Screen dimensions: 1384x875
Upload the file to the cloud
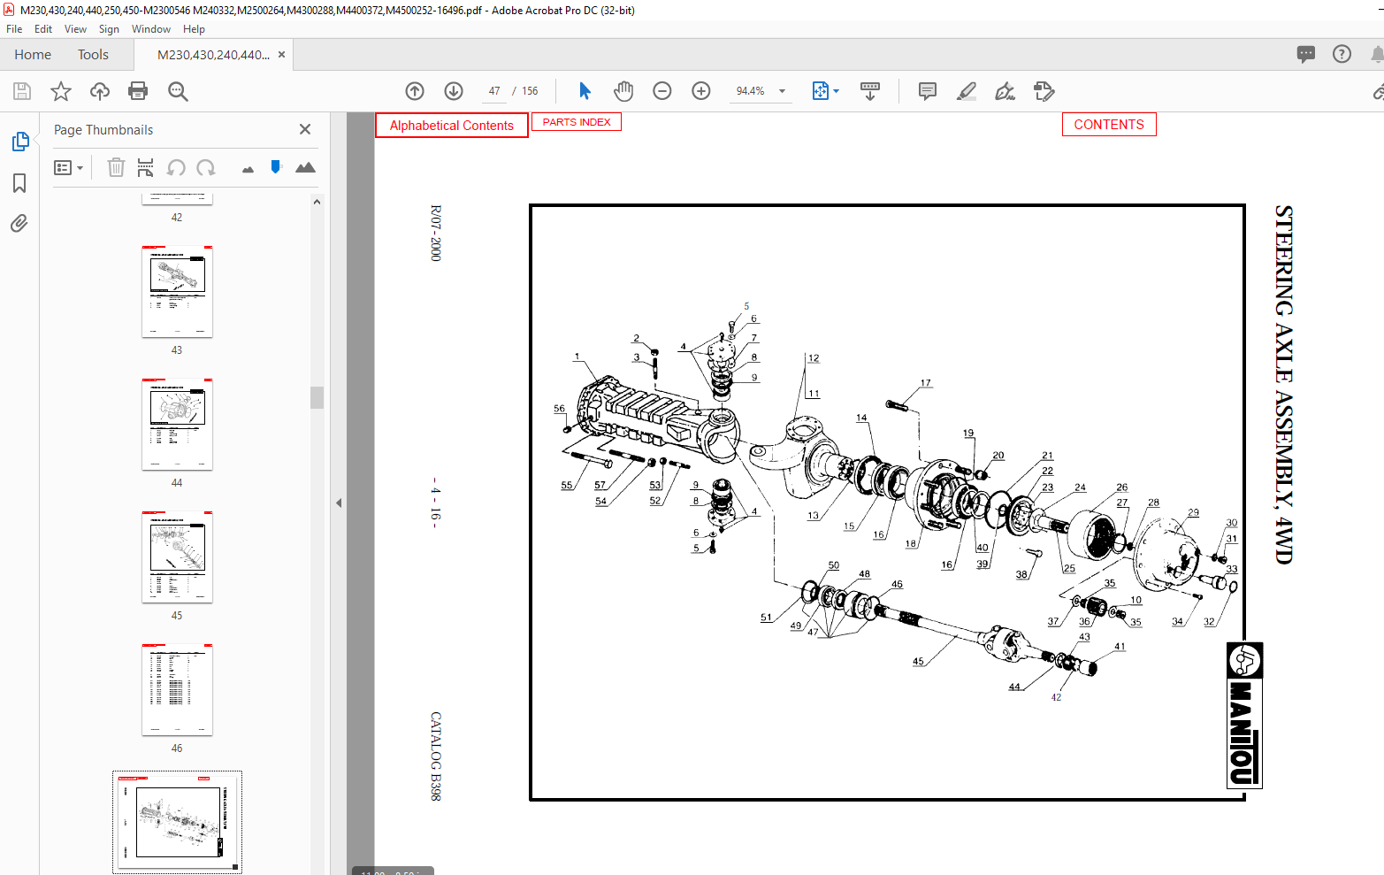coord(100,91)
